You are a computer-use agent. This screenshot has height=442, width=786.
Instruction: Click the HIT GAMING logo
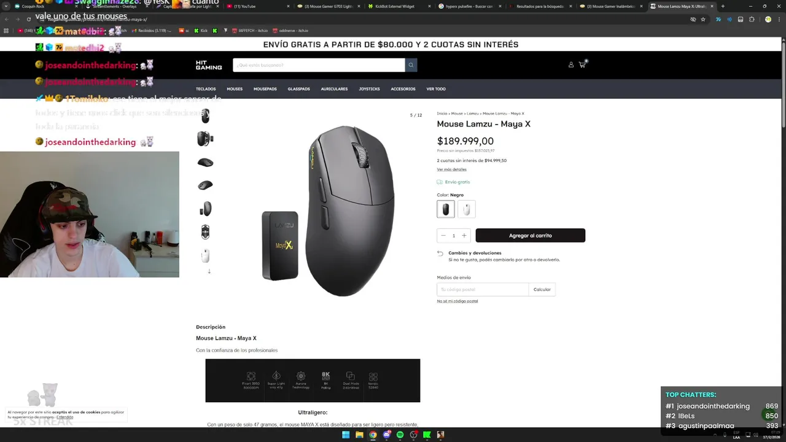(209, 65)
